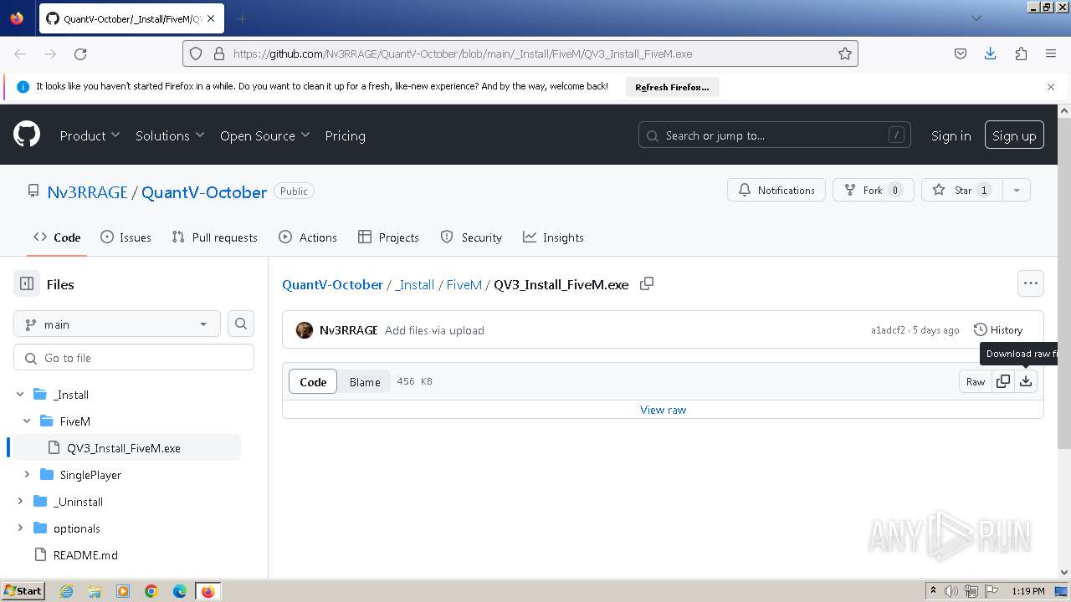Click the Sign up button

1014,135
